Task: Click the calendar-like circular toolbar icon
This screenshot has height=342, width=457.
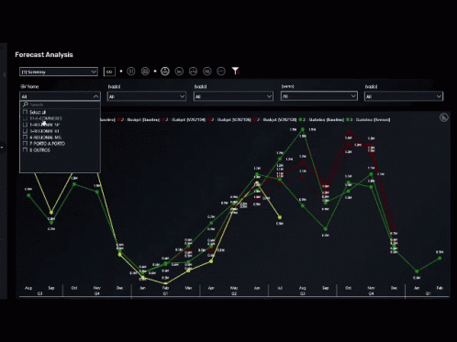Action: pos(145,72)
